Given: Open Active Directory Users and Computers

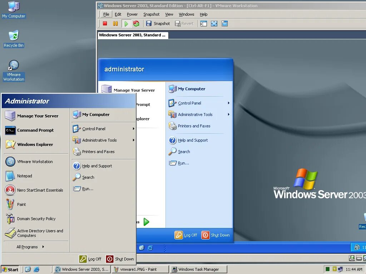Looking at the screenshot, I should pos(36,233).
